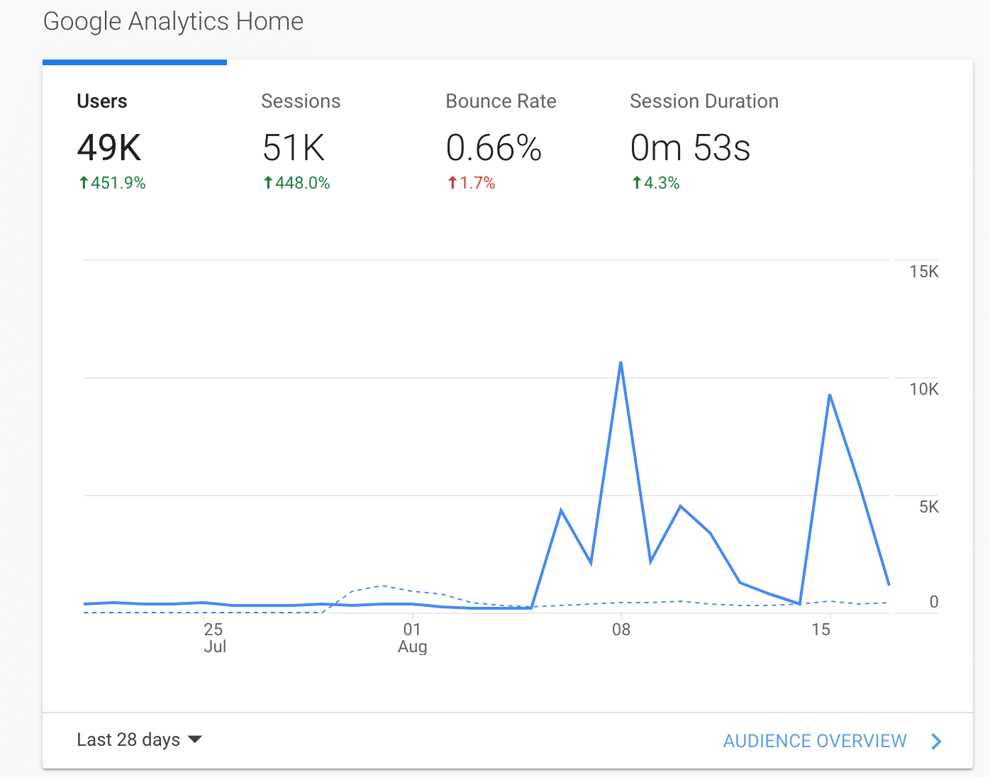Image resolution: width=990 pixels, height=777 pixels.
Task: Click the 51K sessions value
Action: (x=294, y=147)
